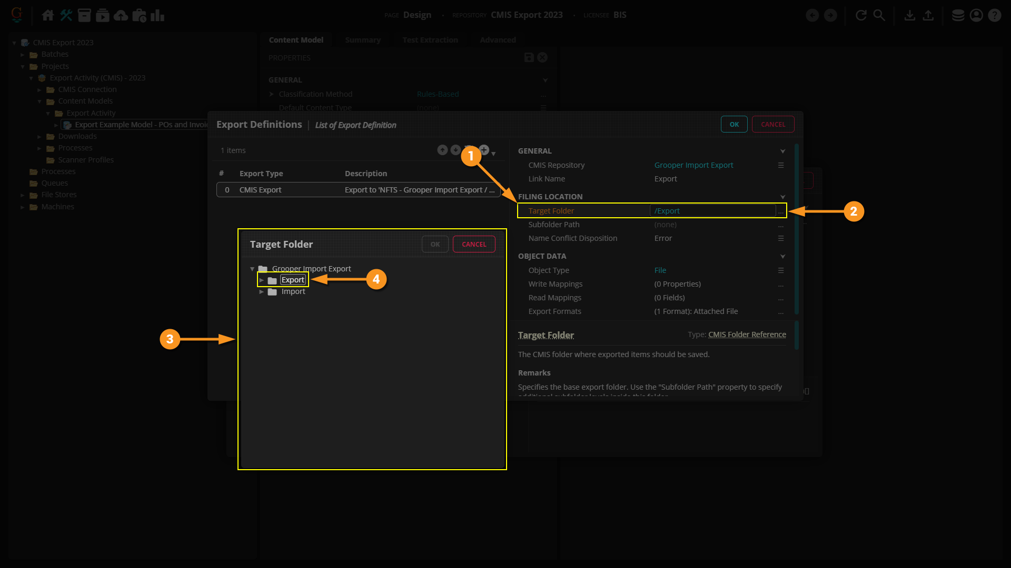The width and height of the screenshot is (1011, 568).
Task: Collapse the Grooper Import Export node
Action: point(252,269)
